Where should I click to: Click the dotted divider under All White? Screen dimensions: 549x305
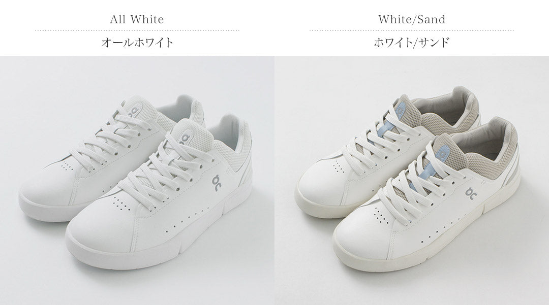pos(137,30)
